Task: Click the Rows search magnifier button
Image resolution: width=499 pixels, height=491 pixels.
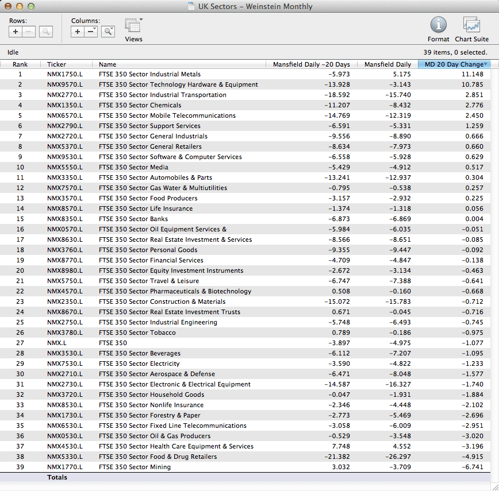Action: (x=46, y=32)
